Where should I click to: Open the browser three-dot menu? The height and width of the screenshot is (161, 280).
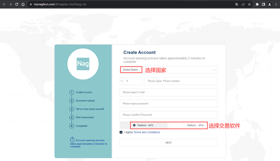click(276, 4)
